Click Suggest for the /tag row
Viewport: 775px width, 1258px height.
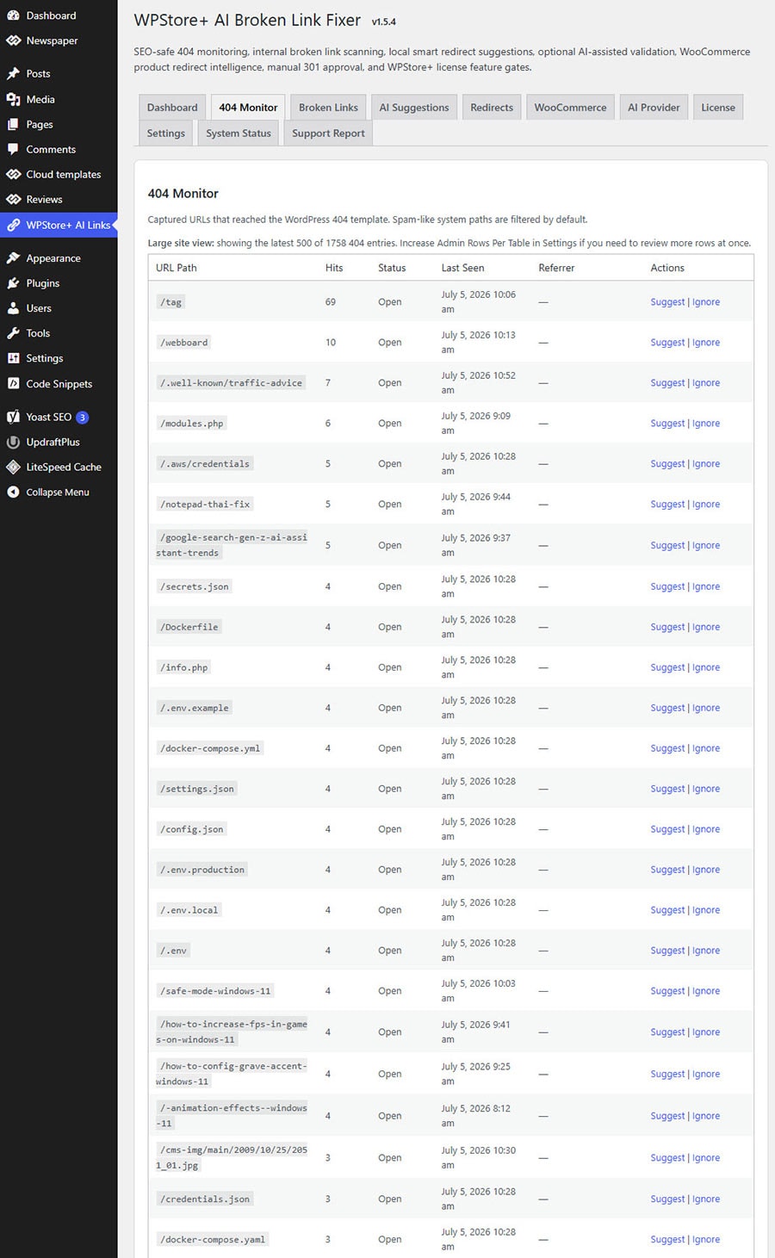(x=667, y=302)
